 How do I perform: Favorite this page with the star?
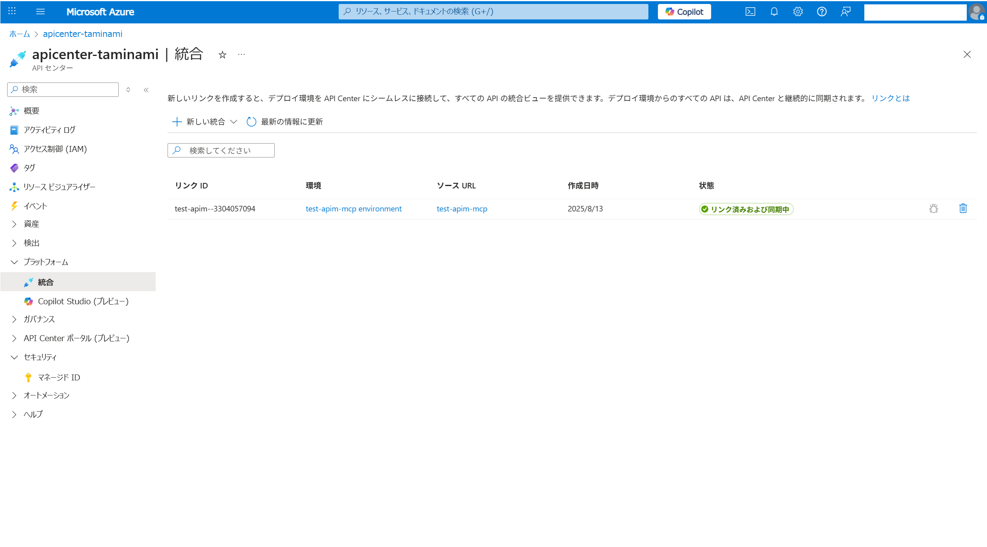(x=222, y=55)
